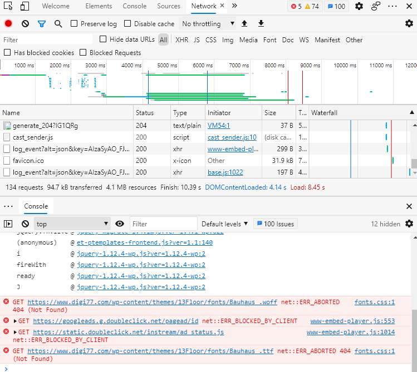Viewport: 417px width, 372px height.
Task: Select the XHR filter type
Action: (x=181, y=40)
